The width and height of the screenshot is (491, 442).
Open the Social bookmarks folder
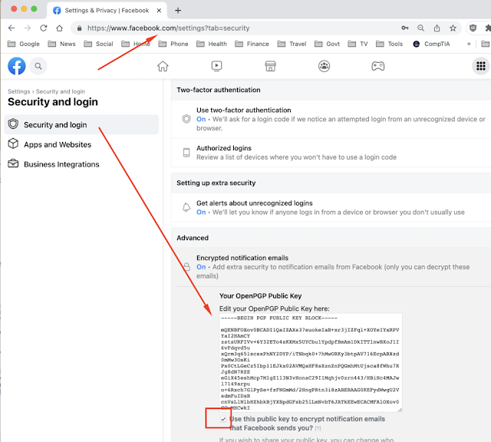click(98, 44)
